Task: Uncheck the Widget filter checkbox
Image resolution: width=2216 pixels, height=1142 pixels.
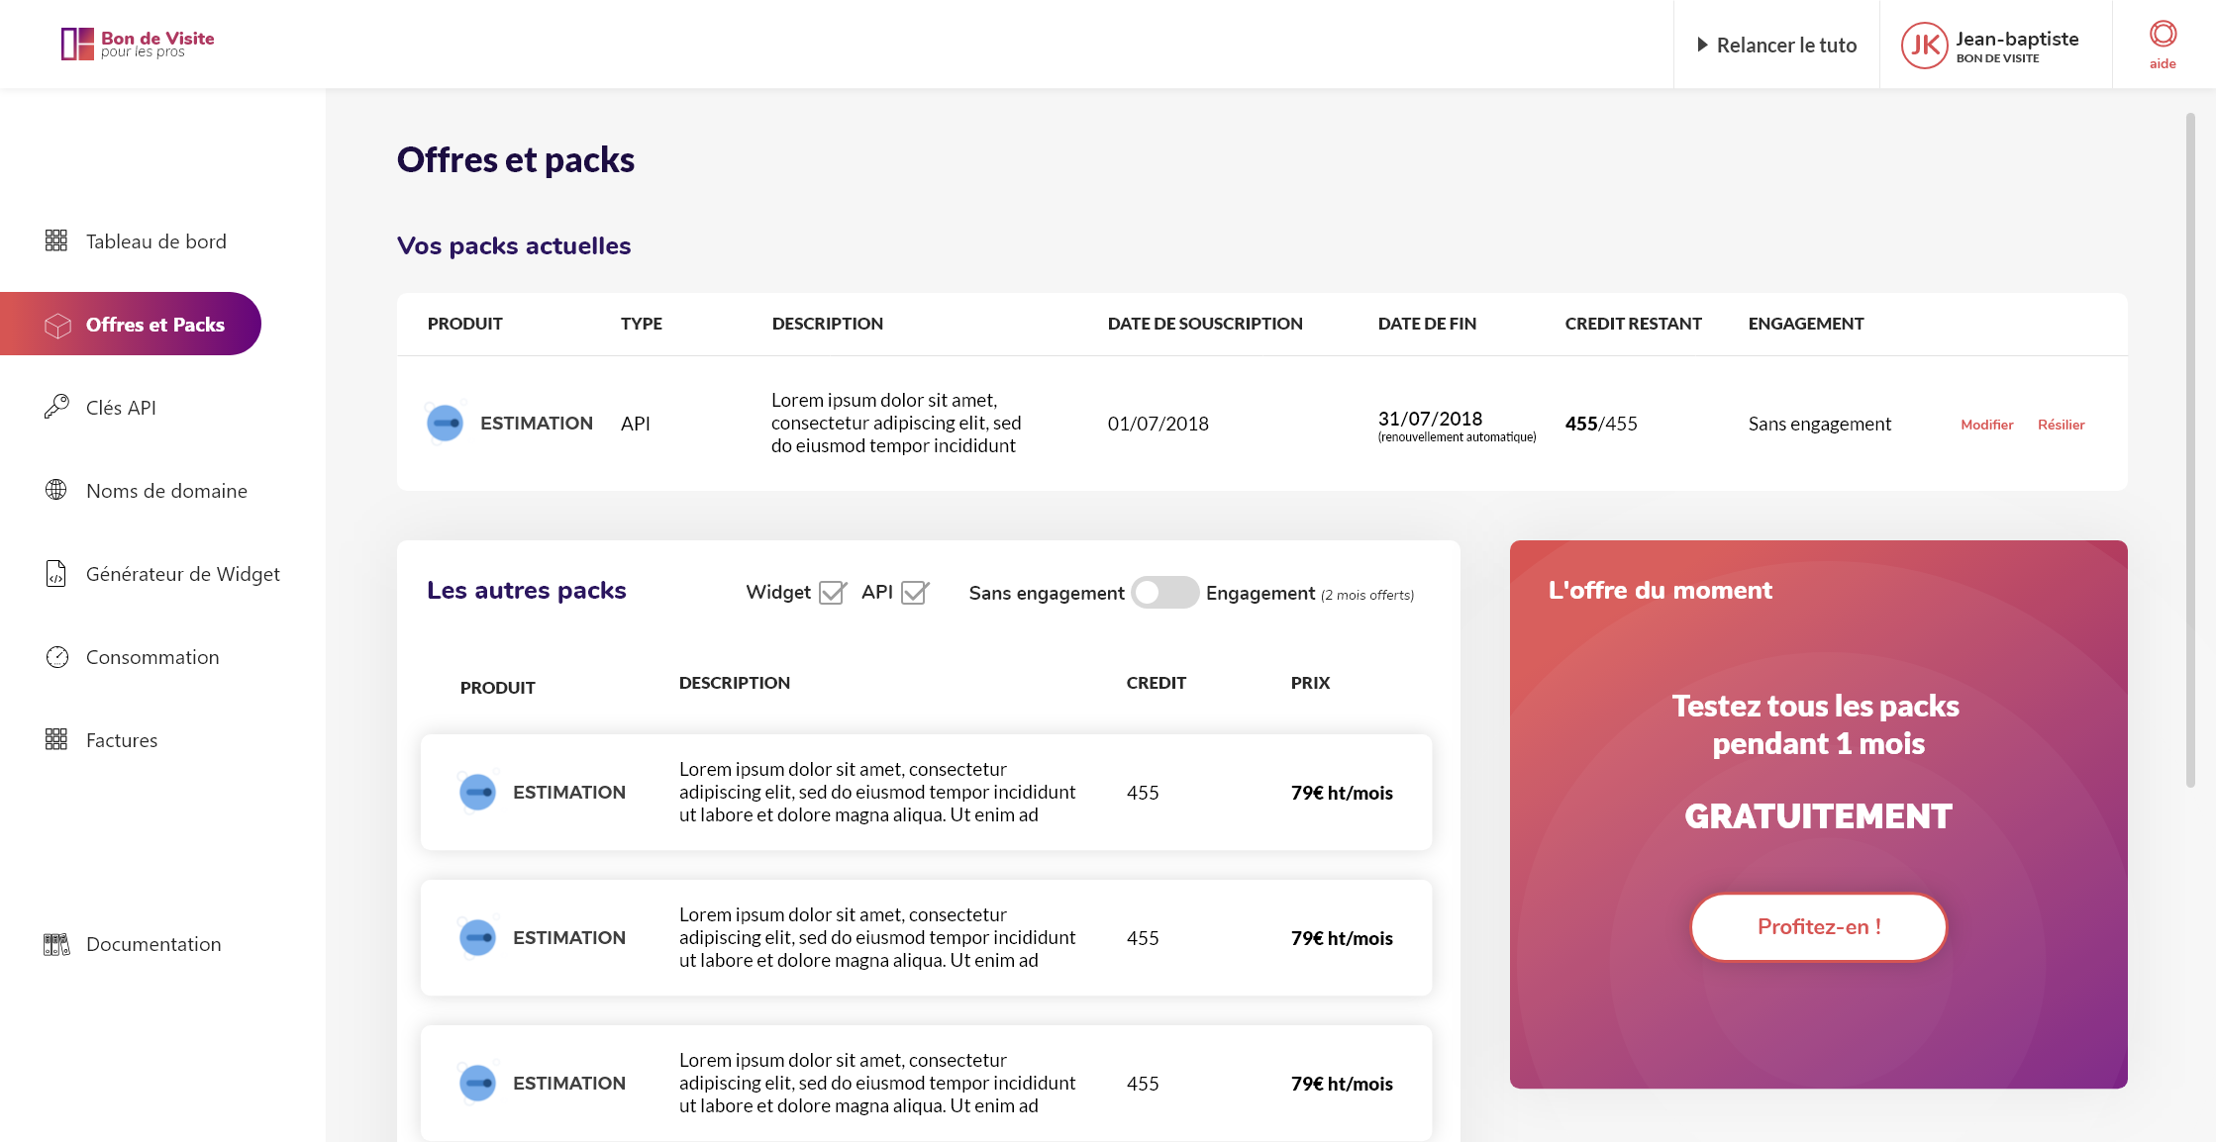Action: point(832,593)
